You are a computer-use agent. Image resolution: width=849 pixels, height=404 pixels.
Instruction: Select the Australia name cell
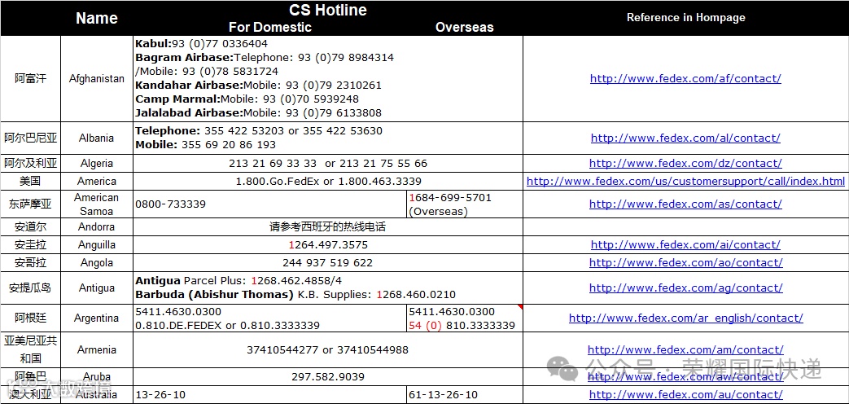pyautogui.click(x=96, y=395)
